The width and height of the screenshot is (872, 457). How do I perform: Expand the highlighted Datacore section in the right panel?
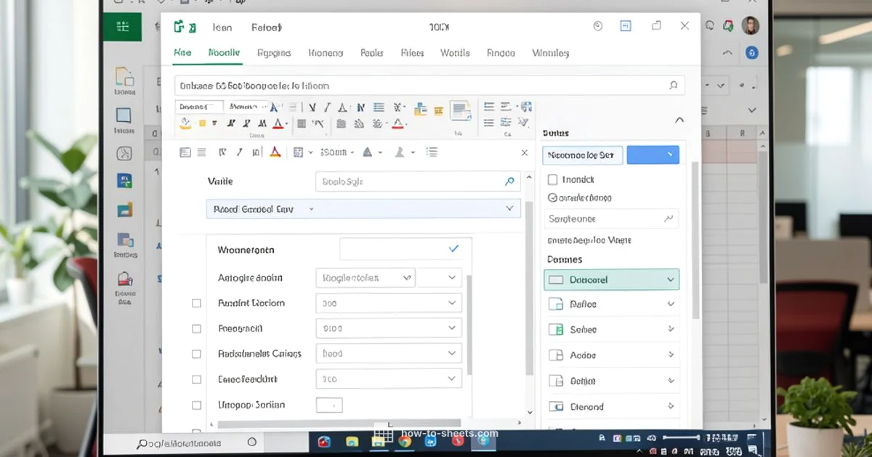(x=670, y=279)
